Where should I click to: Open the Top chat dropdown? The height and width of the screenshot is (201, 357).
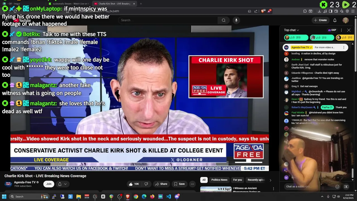tap(291, 30)
